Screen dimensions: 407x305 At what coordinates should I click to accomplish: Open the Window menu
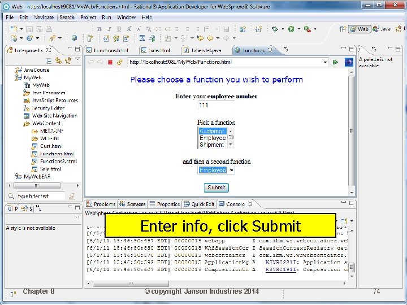126,18
